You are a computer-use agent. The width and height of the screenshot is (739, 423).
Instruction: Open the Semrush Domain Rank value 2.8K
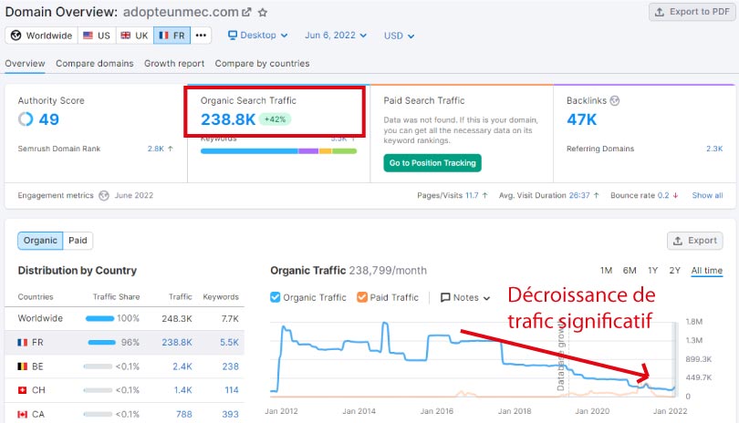tap(155, 149)
